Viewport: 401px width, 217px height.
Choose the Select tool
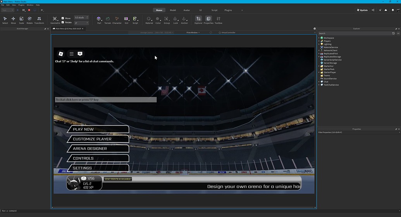tap(5, 20)
